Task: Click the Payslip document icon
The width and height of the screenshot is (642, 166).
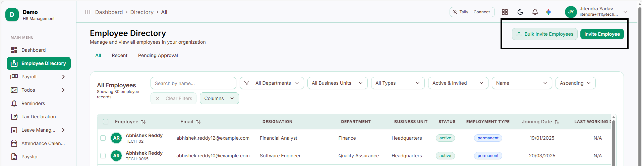Action: 14,157
